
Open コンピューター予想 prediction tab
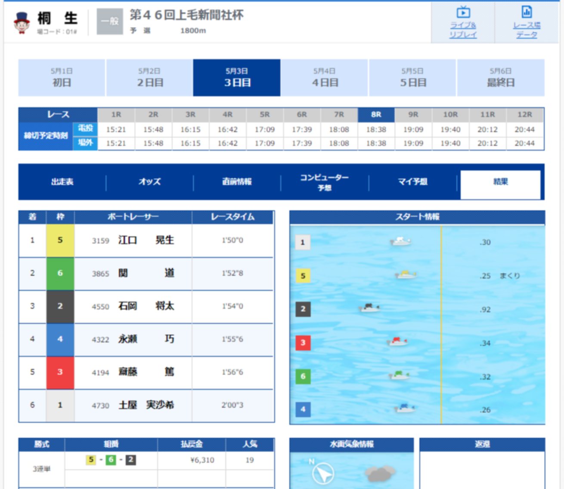pyautogui.click(x=324, y=182)
